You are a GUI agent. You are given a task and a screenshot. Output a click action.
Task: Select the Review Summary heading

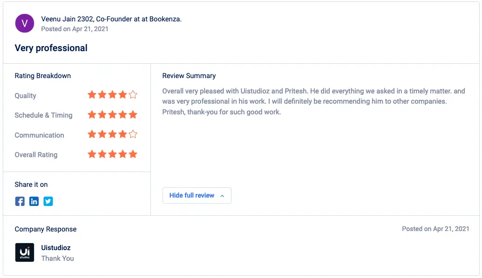(x=189, y=76)
